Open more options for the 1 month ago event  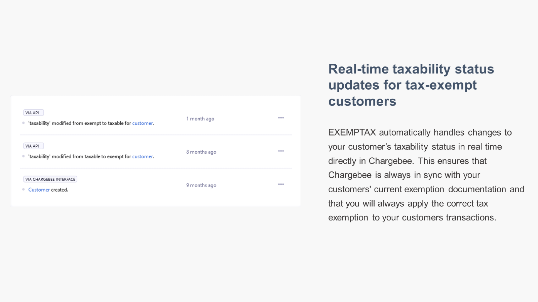pyautogui.click(x=281, y=118)
